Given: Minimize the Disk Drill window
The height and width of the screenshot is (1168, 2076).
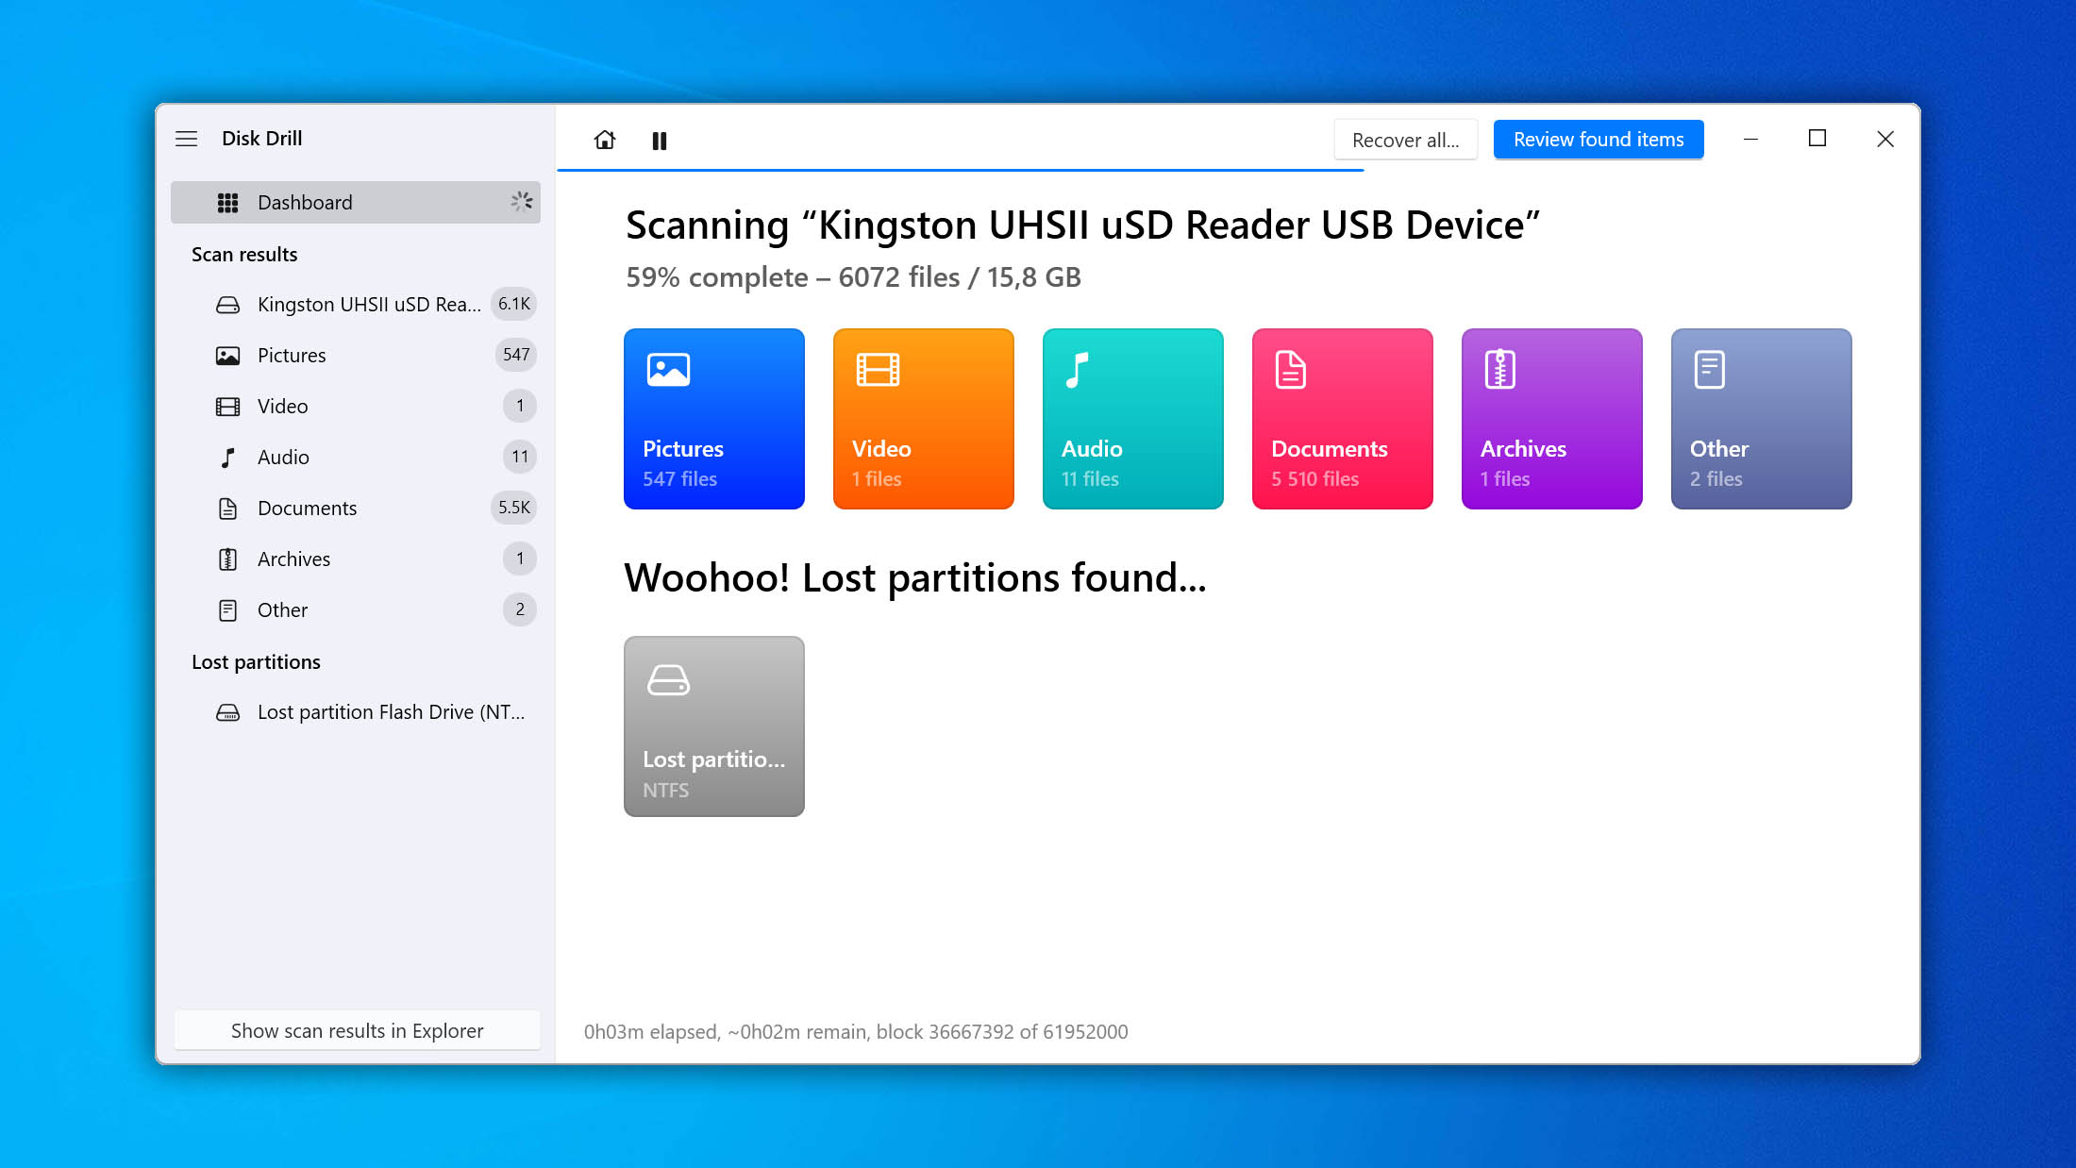Looking at the screenshot, I should (x=1750, y=139).
